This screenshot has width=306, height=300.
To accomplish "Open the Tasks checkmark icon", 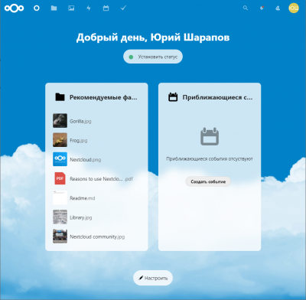I will (x=123, y=8).
